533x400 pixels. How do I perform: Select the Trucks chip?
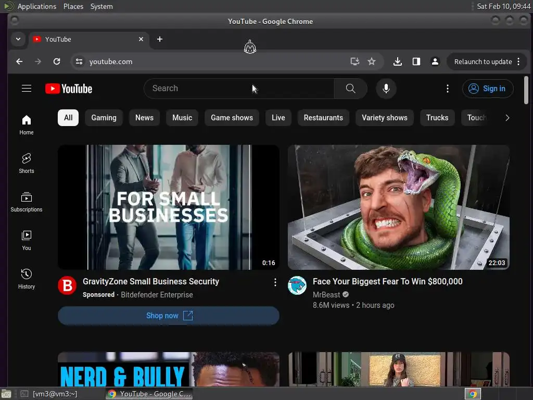(x=437, y=118)
